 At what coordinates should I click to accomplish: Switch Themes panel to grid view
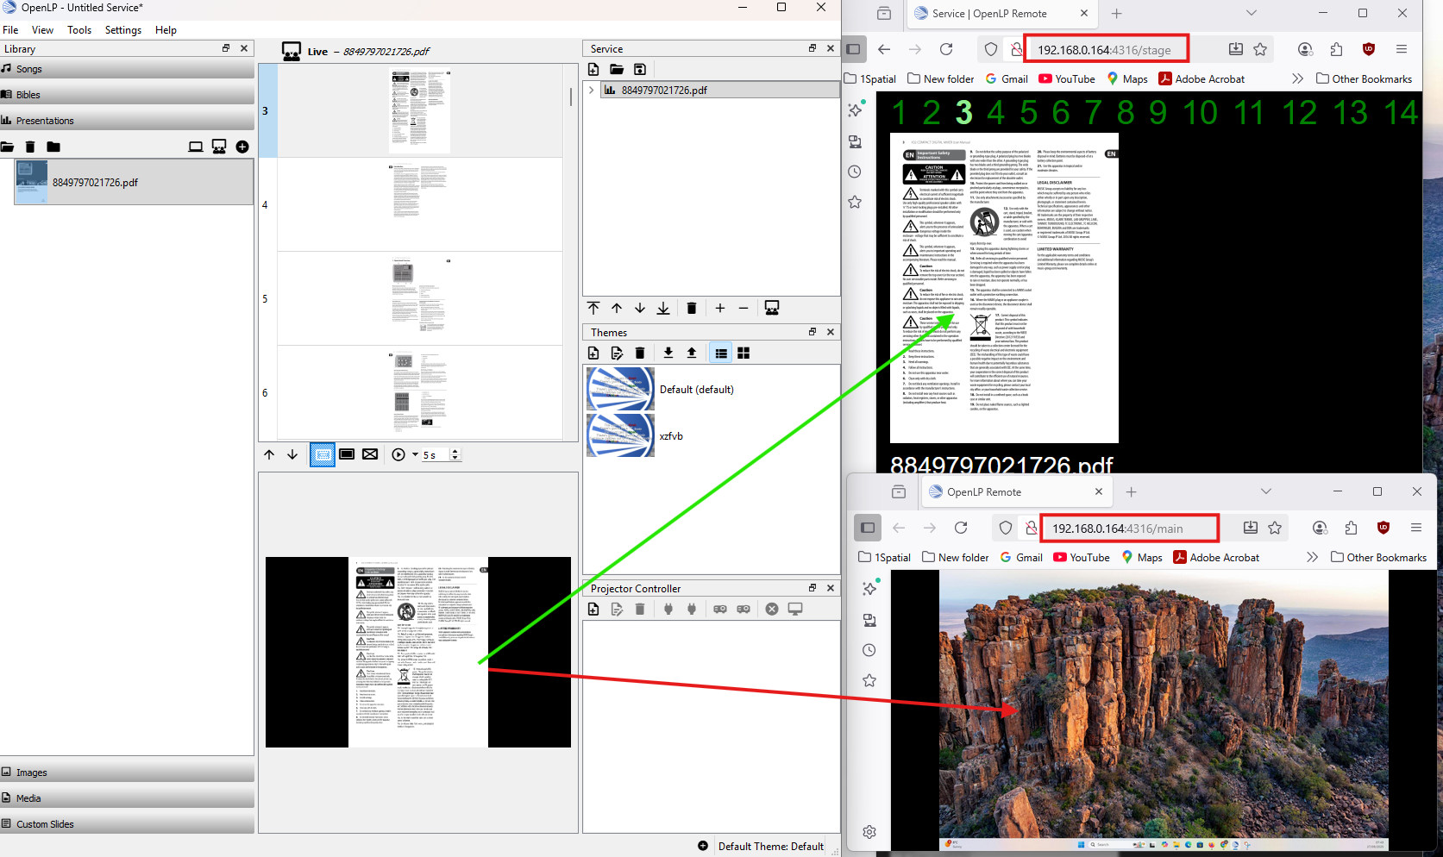[743, 353]
